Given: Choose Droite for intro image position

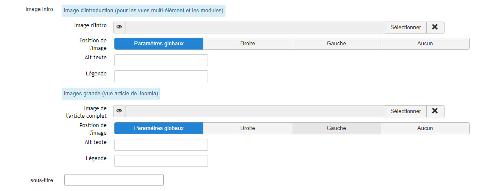Looking at the screenshot, I should pos(248,44).
